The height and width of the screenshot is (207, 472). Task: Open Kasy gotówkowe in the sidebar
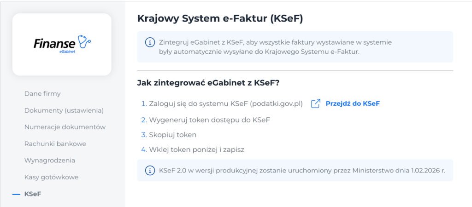(51, 177)
